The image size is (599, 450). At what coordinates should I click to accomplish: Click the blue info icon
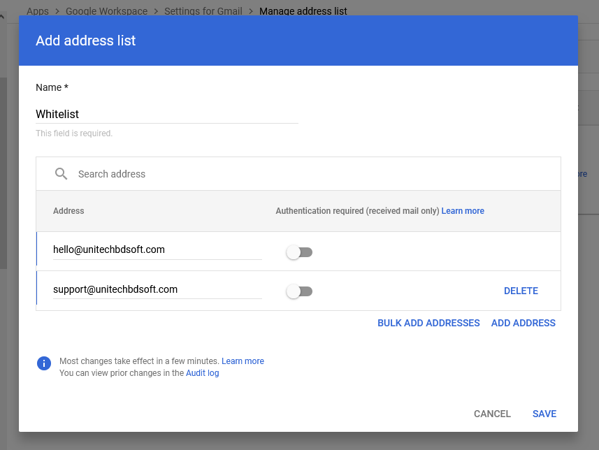point(44,363)
